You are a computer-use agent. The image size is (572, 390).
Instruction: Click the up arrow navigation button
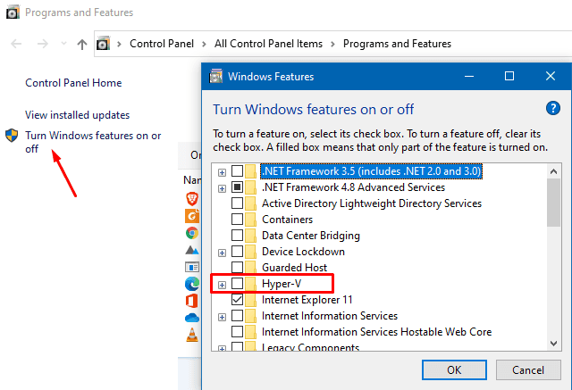(82, 44)
